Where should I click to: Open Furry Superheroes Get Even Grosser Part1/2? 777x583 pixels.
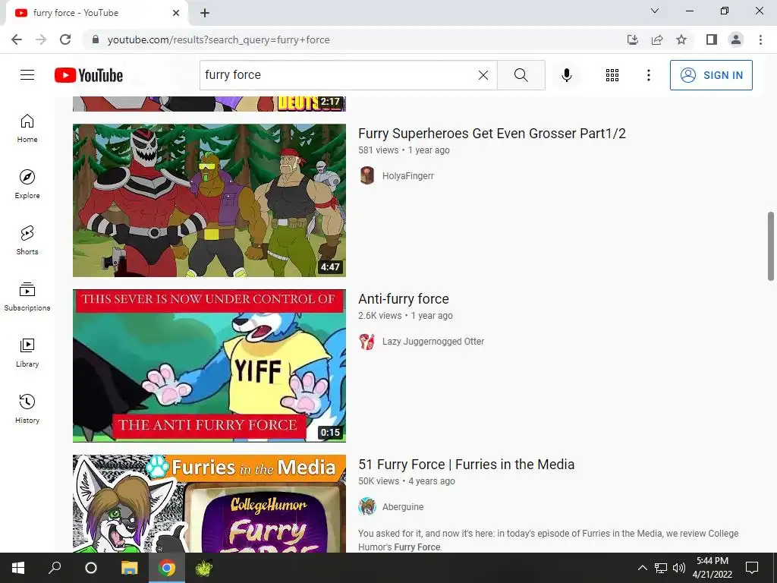pos(492,134)
